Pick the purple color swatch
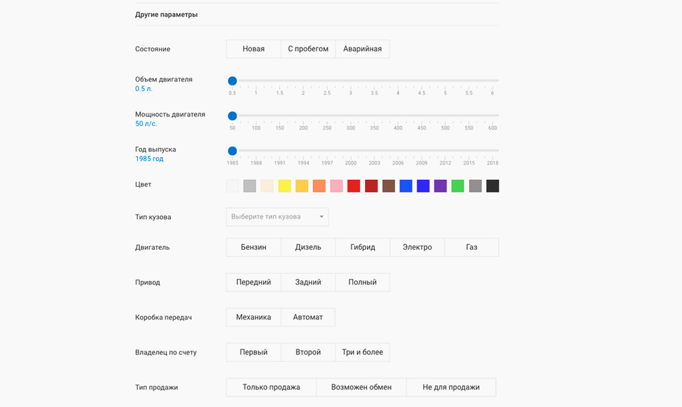Viewport: 682px width, 407px height. coord(440,186)
